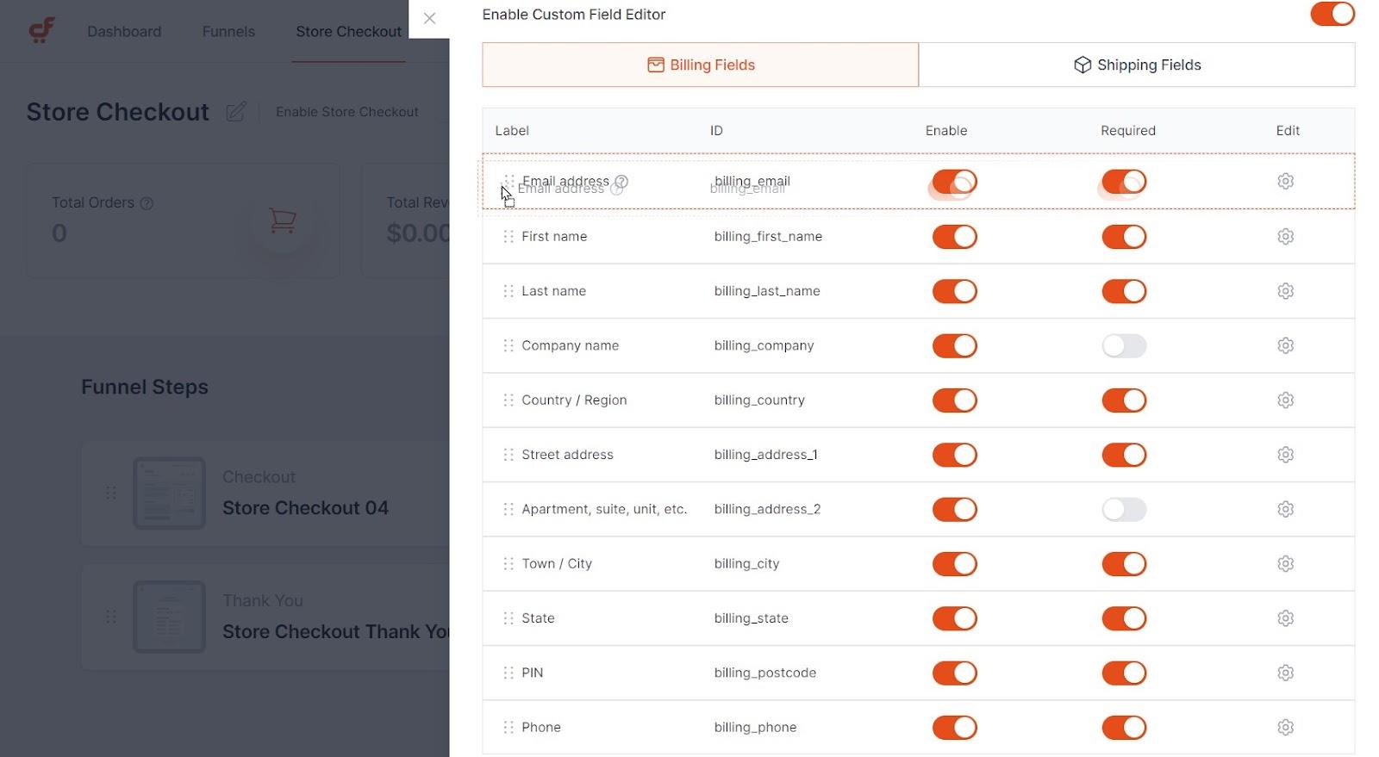Viewport: 1379px width, 757px height.
Task: Click the Label column header
Action: 512,130
